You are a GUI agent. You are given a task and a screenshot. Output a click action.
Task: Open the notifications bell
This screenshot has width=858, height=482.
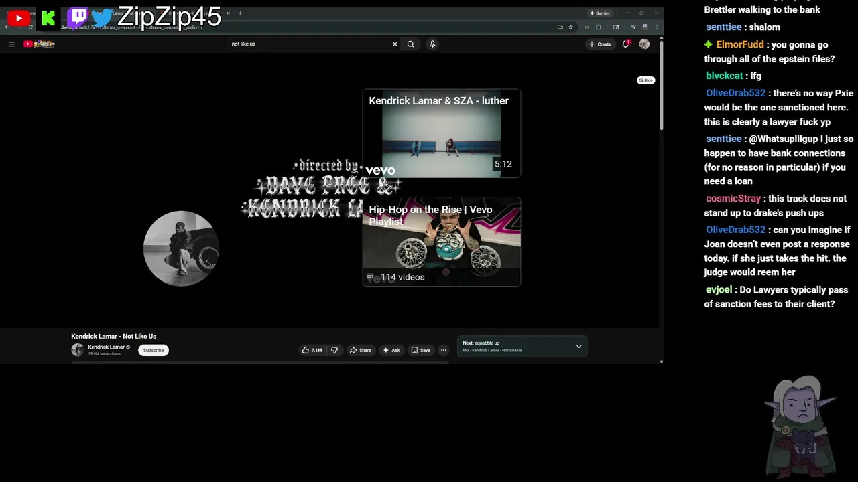click(x=625, y=44)
